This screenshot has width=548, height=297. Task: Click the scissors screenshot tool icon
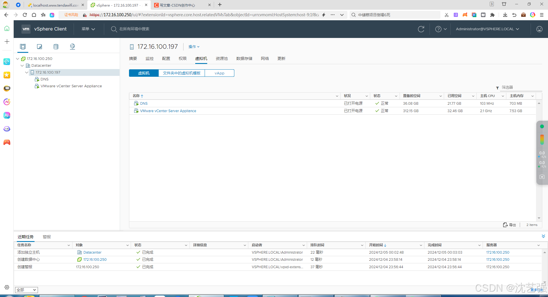[x=447, y=15]
